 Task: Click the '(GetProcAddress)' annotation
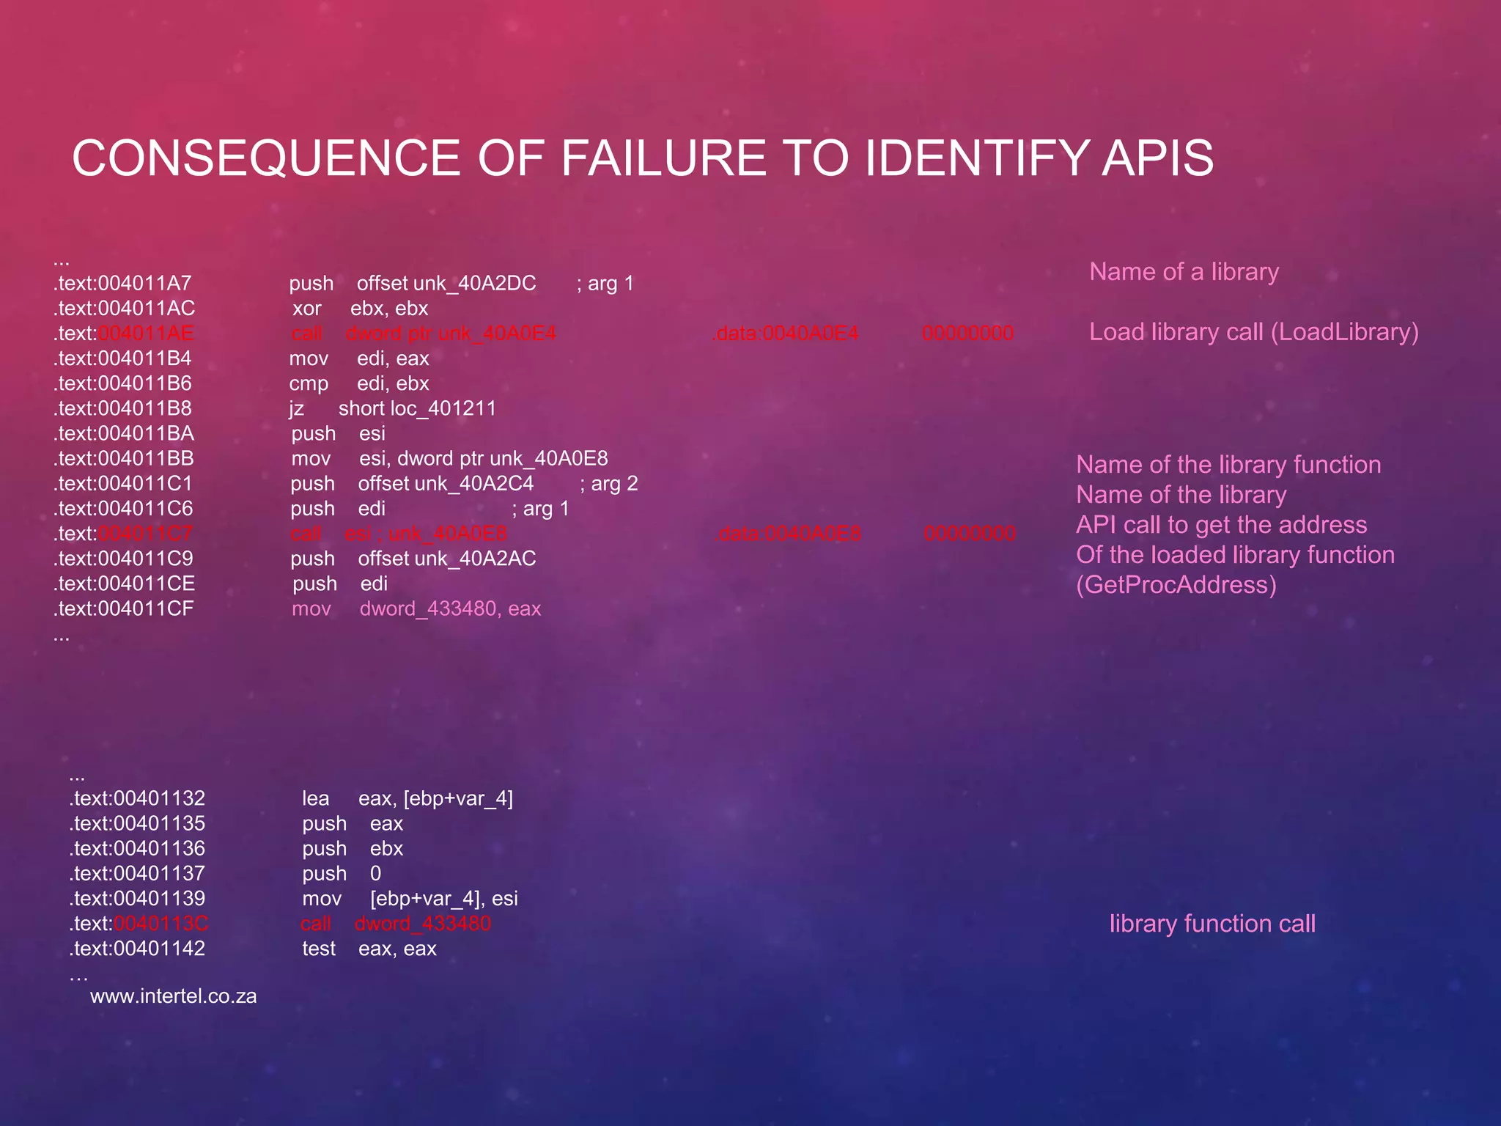pyautogui.click(x=1176, y=585)
